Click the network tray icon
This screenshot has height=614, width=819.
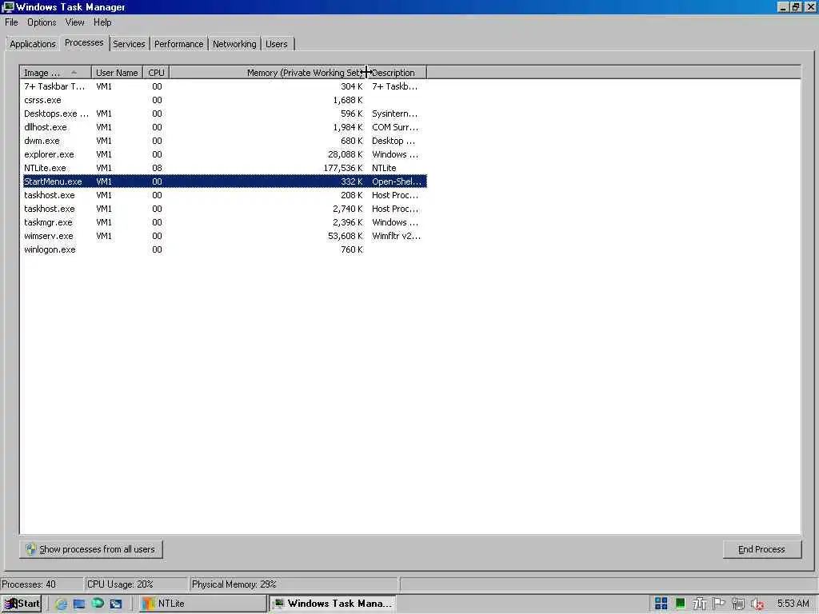[738, 604]
